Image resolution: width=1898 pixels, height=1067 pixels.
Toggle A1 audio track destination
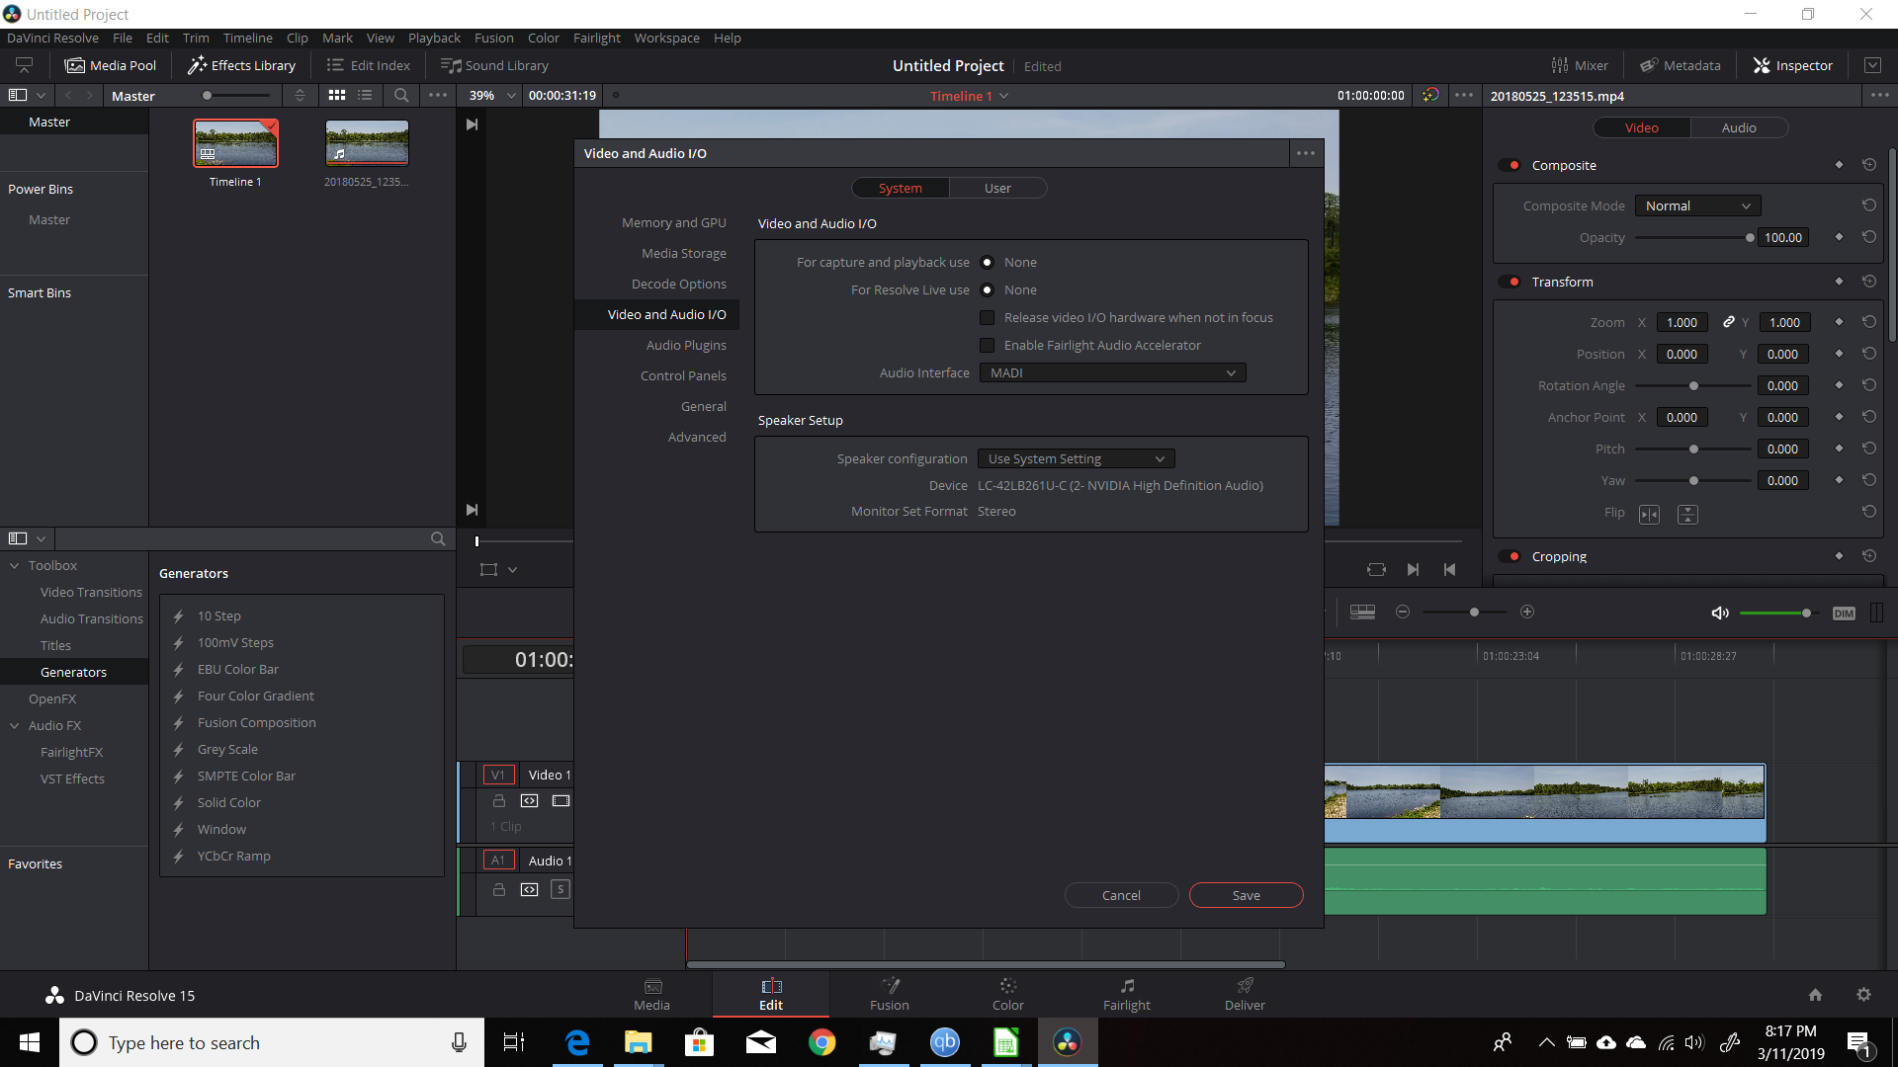tap(498, 861)
